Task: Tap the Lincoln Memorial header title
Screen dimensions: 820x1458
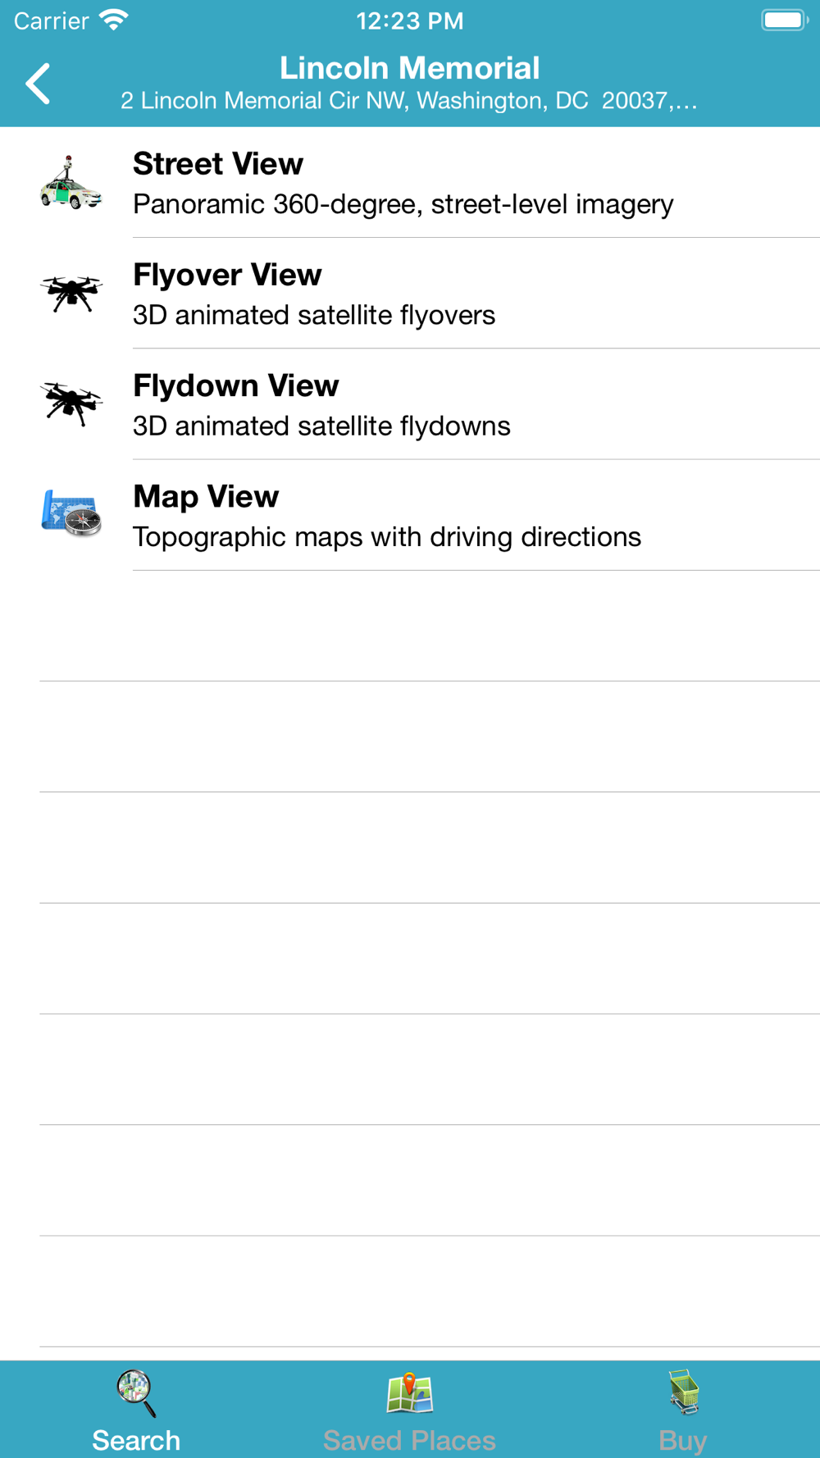Action: (x=410, y=68)
